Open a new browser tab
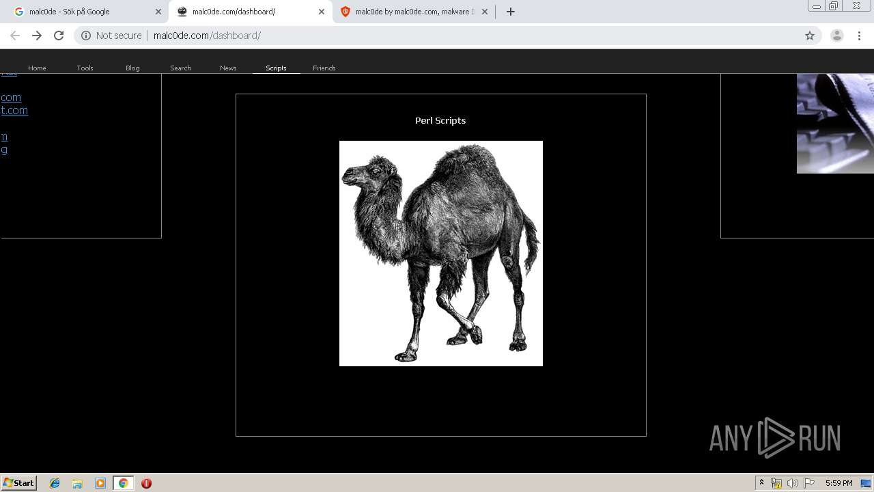Image resolution: width=874 pixels, height=492 pixels. click(510, 12)
